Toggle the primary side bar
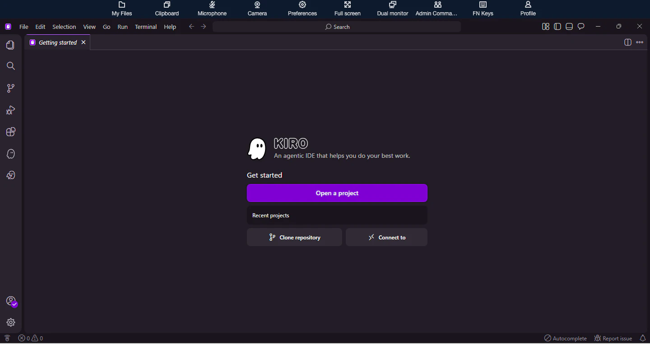 click(x=557, y=27)
